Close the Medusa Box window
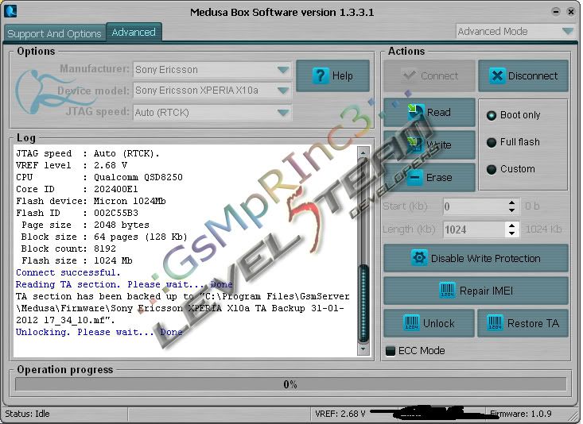This screenshot has height=424, width=583. click(571, 11)
